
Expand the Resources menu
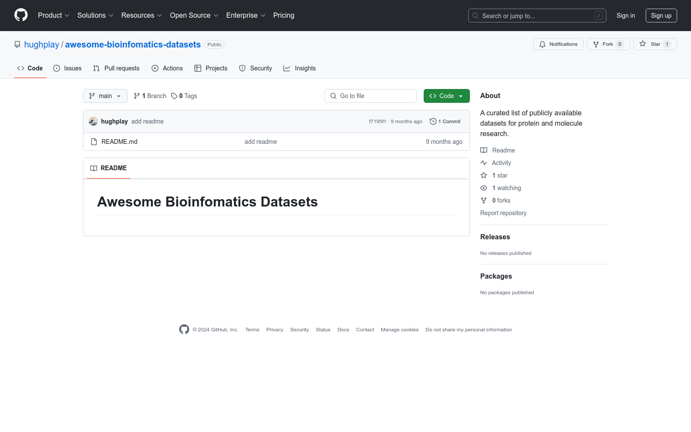(x=142, y=15)
